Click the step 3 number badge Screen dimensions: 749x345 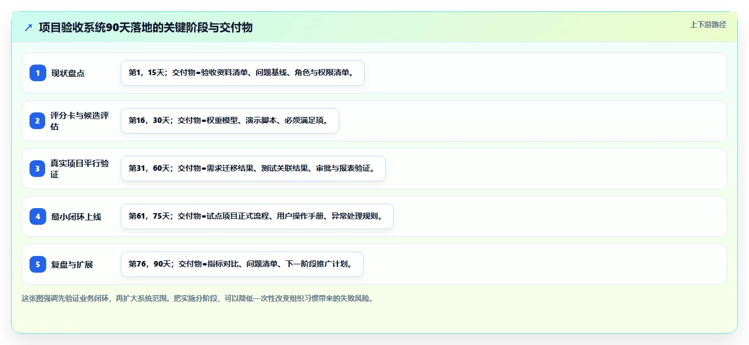tap(38, 169)
